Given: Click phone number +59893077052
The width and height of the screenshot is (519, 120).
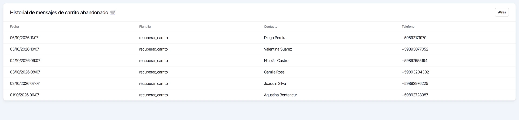Looking at the screenshot, I should (x=415, y=49).
